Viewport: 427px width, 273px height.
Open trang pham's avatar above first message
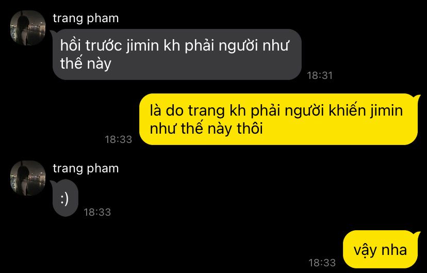pyautogui.click(x=28, y=28)
